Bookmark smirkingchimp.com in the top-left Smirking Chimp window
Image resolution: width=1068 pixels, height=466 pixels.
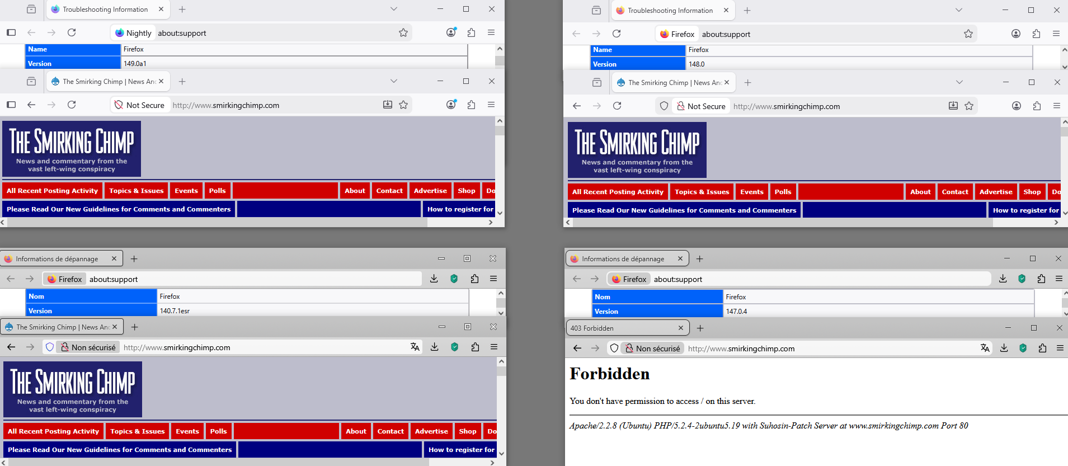coord(403,105)
